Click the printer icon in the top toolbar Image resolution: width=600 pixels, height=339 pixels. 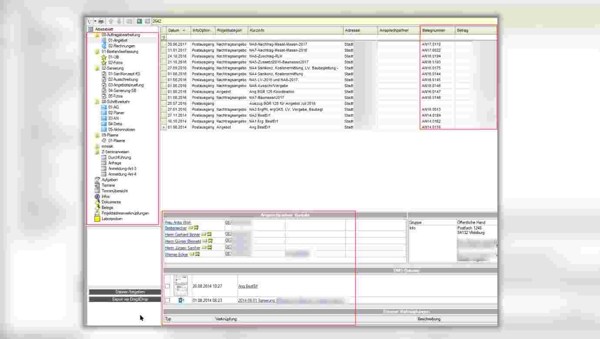101,21
